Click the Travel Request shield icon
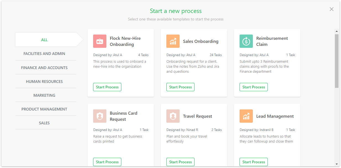The height and width of the screenshot is (168, 341). tap(173, 116)
